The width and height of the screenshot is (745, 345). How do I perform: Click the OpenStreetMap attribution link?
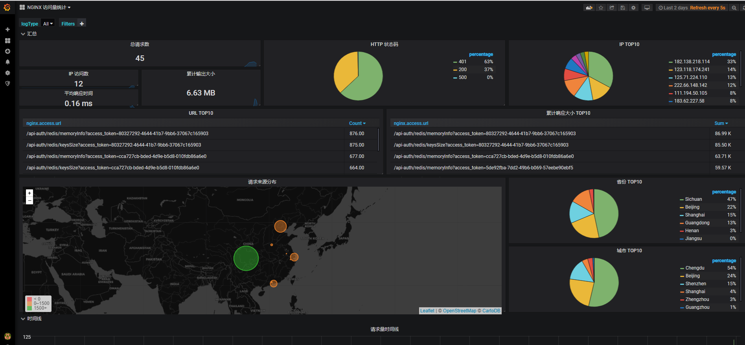460,311
